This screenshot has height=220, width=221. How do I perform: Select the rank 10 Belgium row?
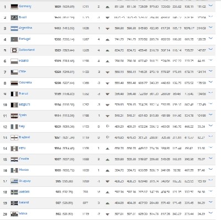(x=108, y=105)
